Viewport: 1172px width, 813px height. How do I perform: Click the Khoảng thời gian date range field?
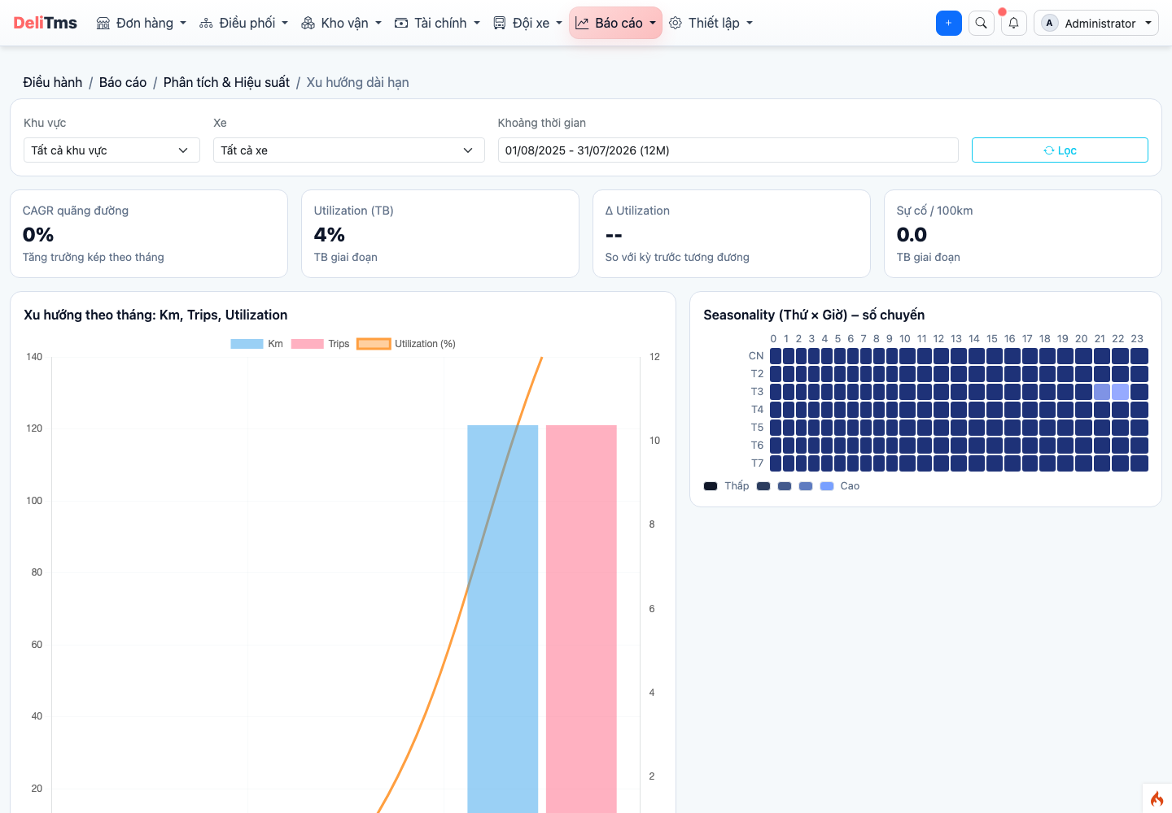point(728,150)
